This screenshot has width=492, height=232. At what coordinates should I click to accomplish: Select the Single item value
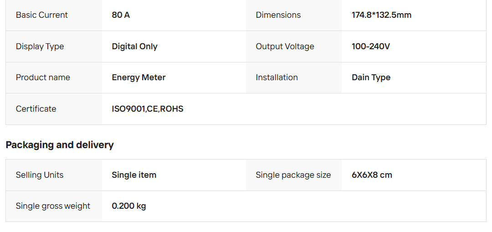(134, 175)
